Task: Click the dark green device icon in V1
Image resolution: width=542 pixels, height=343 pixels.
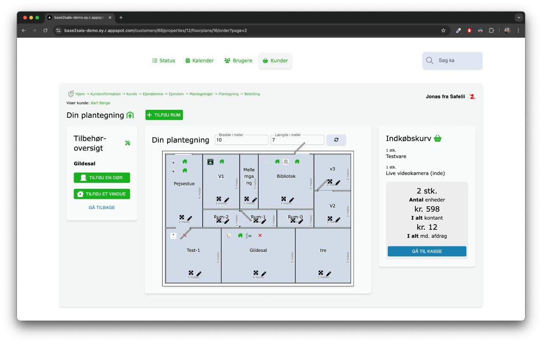Action: pos(210,161)
